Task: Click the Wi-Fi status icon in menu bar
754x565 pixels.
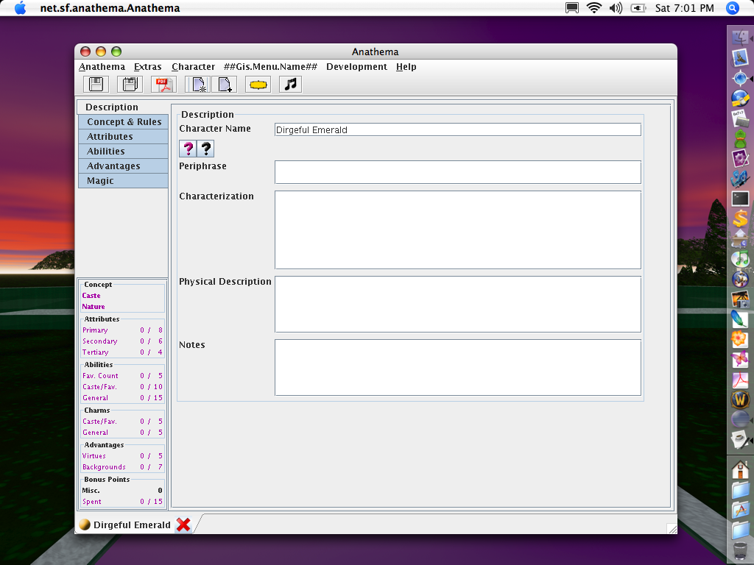Action: [x=594, y=8]
